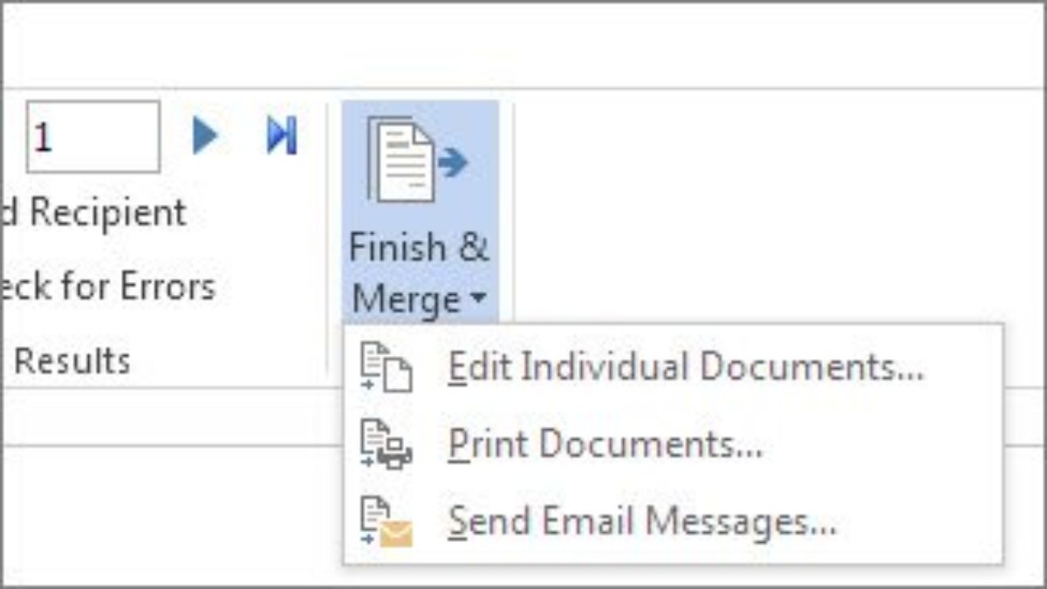
Task: Click the blue arrow on Finish & Merge icon
Action: (x=453, y=163)
